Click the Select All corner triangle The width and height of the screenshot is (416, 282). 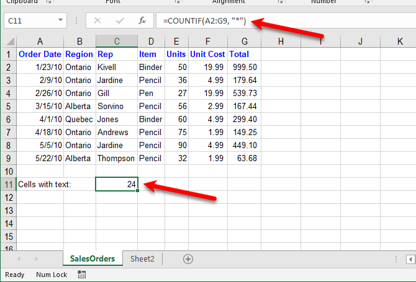tap(8, 42)
